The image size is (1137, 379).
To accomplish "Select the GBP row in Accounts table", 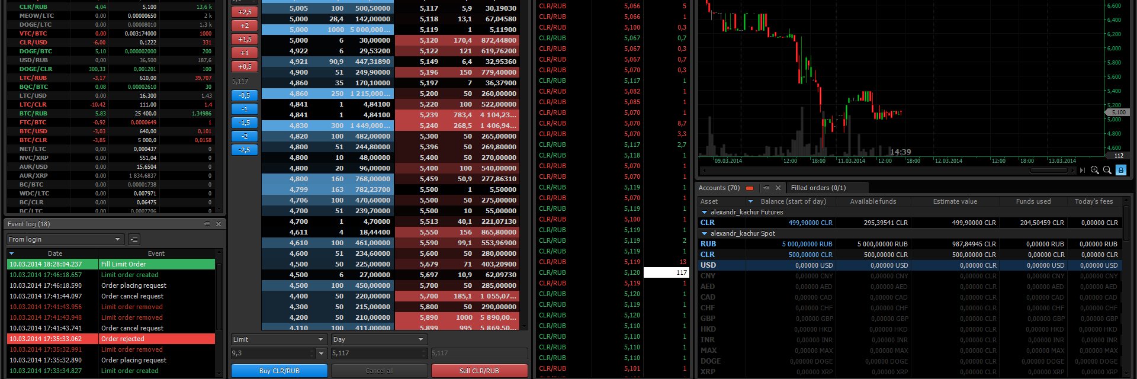I will click(910, 319).
